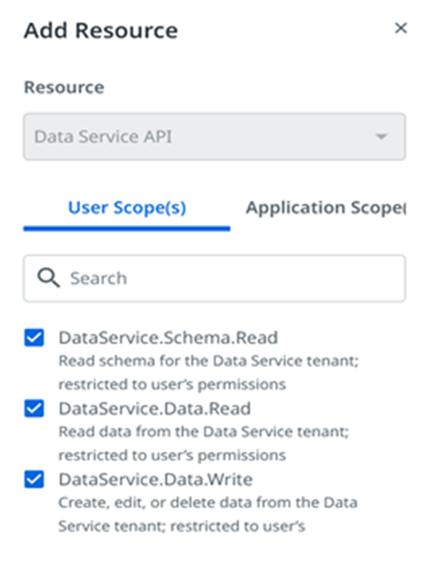Select the DataService.Data.Write scope label

[156, 479]
